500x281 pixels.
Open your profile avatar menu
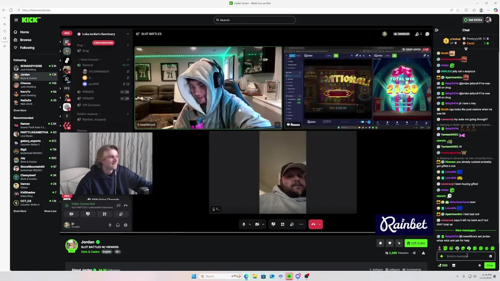point(488,20)
